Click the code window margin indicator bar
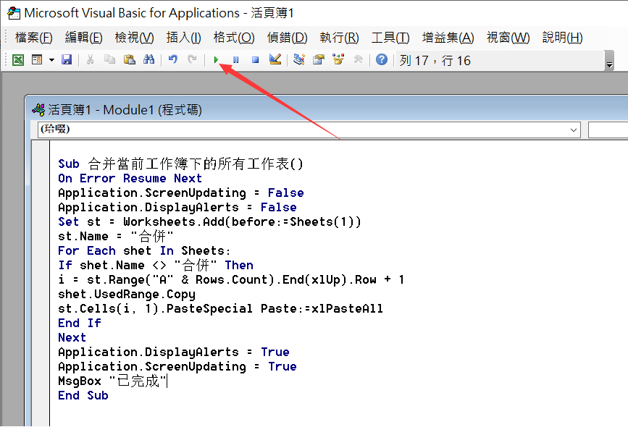Screen dimensions: 628x427 pyautogui.click(x=41, y=283)
